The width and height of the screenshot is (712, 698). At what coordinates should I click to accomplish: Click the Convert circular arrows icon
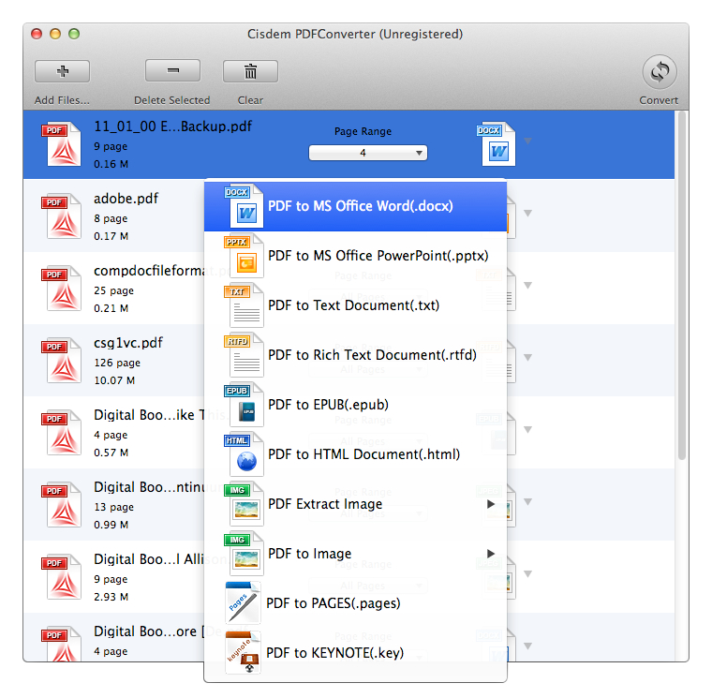(660, 72)
